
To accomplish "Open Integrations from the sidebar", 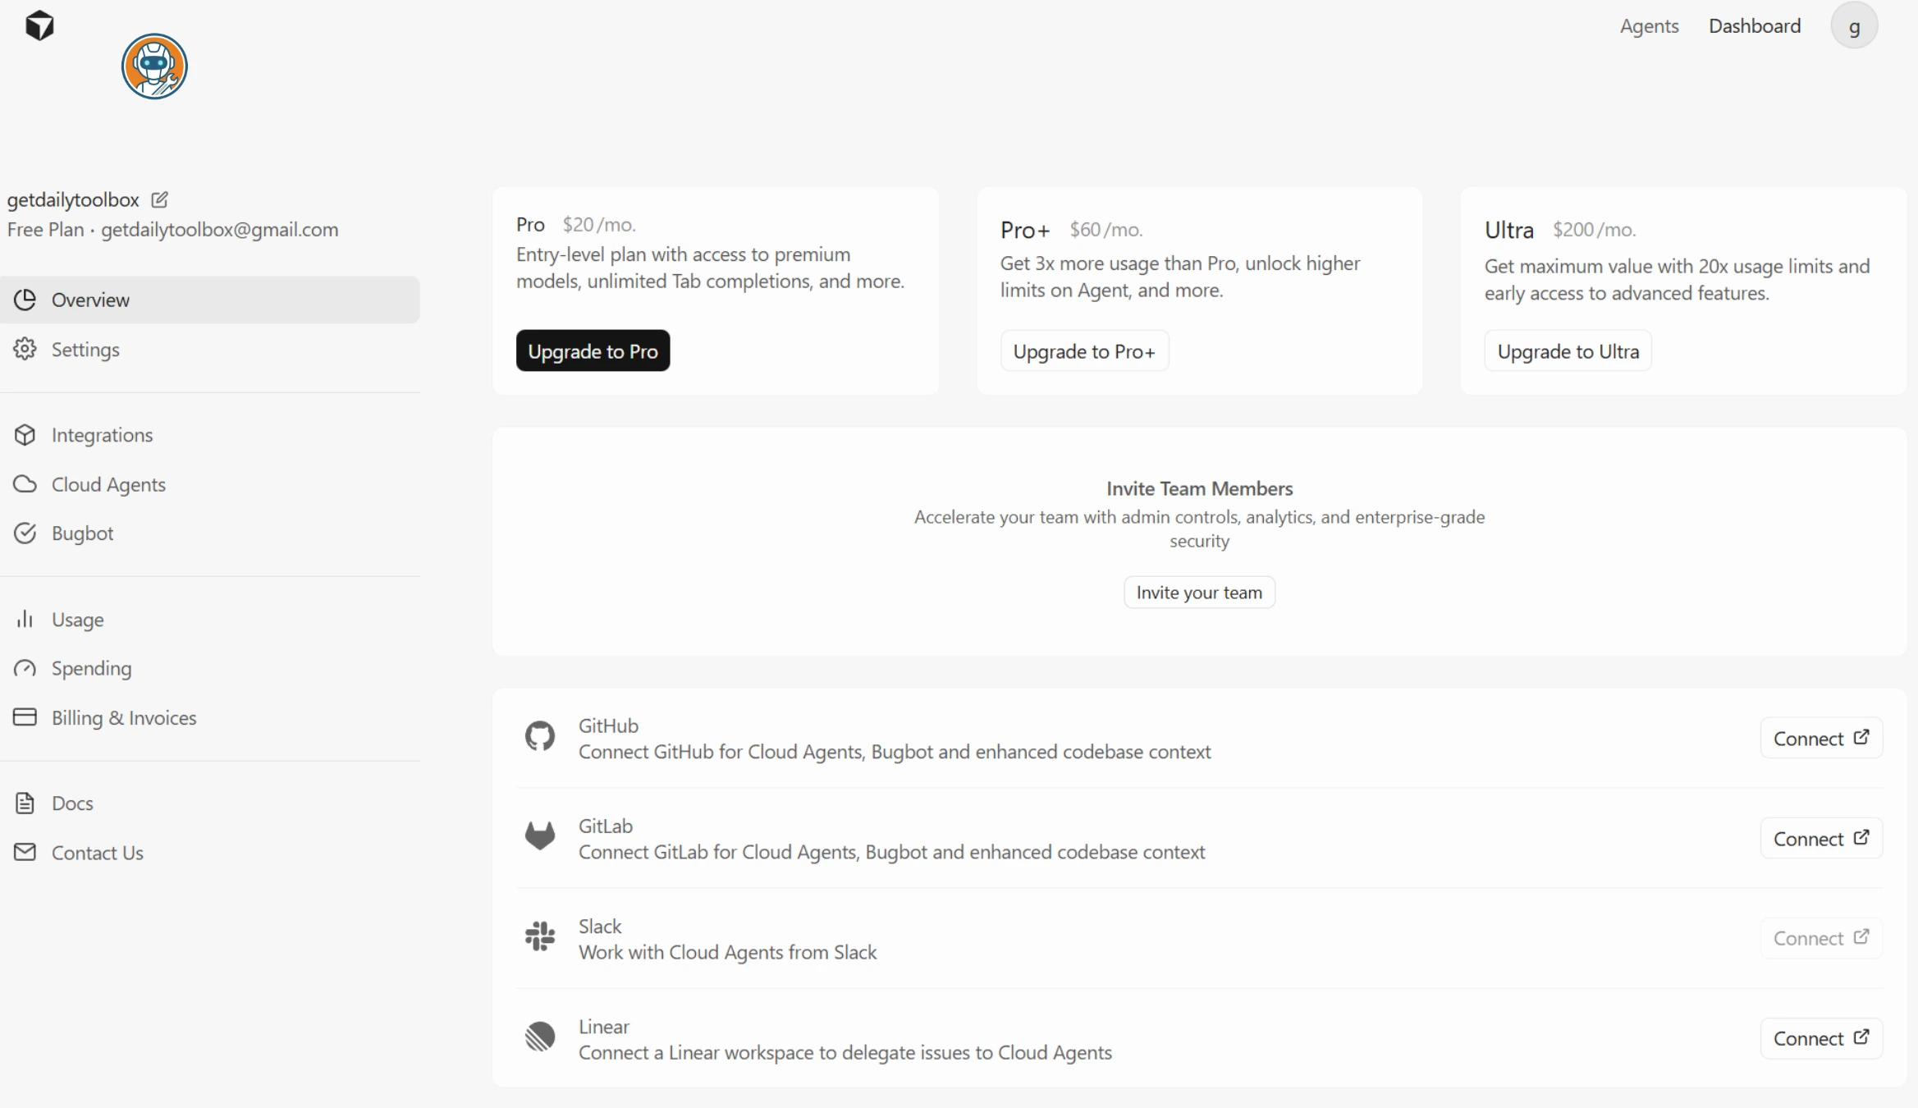I will coord(102,435).
